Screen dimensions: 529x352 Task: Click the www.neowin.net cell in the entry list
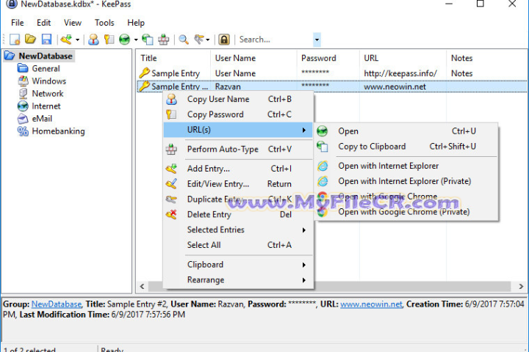[x=395, y=87]
